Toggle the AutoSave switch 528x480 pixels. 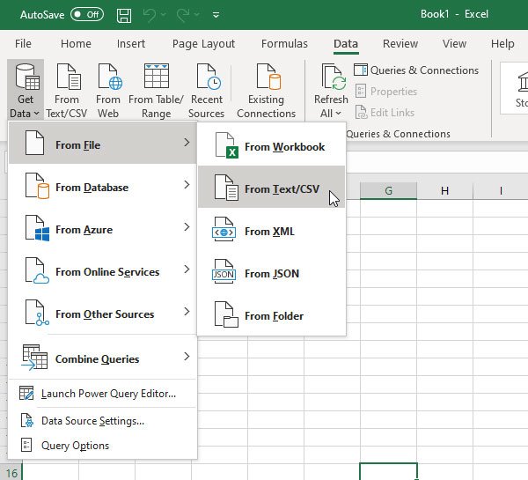(86, 15)
